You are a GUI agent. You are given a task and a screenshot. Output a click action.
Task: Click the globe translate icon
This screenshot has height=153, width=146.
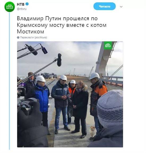tap(18, 37)
